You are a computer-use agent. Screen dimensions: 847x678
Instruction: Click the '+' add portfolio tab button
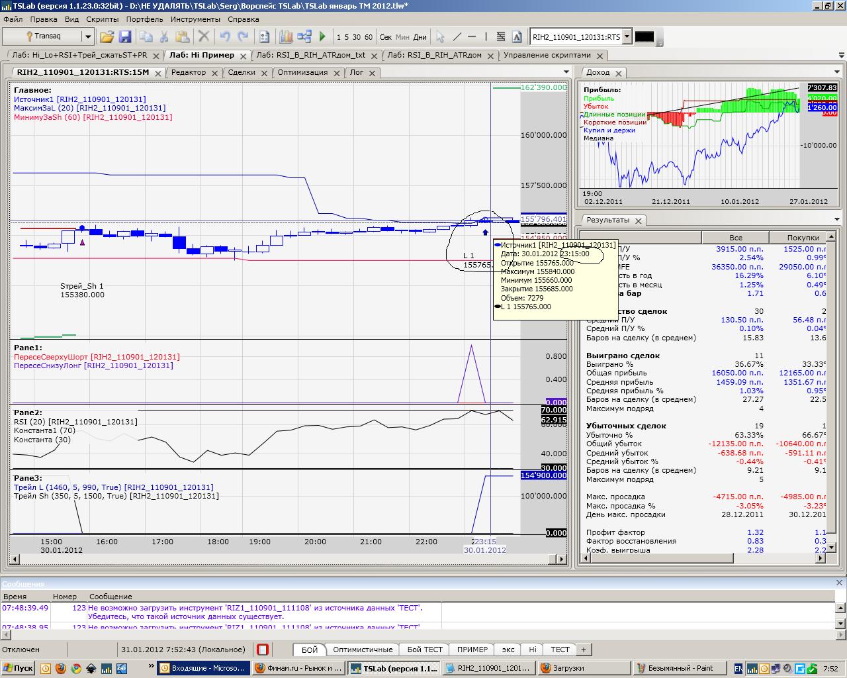pyautogui.click(x=584, y=650)
